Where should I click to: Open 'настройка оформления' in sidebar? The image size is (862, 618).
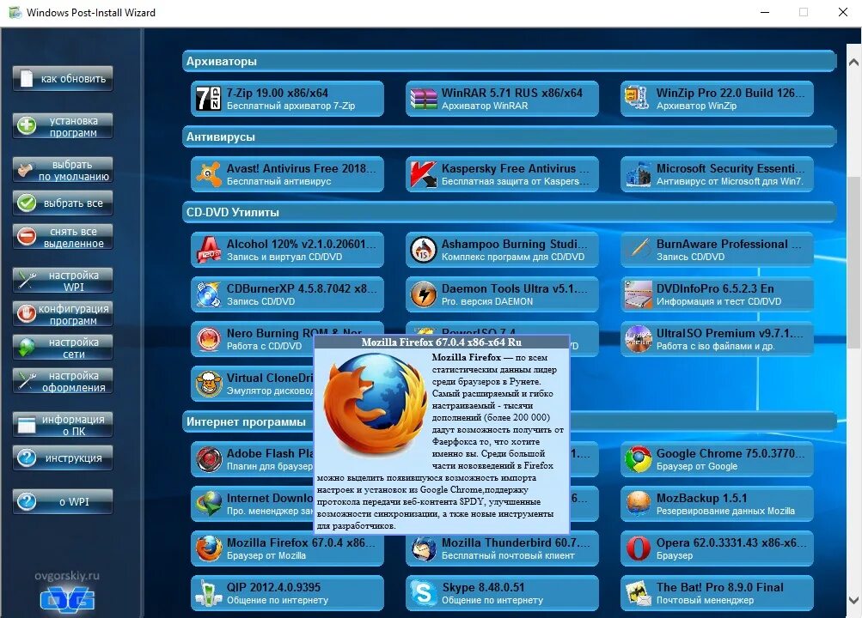(x=63, y=381)
